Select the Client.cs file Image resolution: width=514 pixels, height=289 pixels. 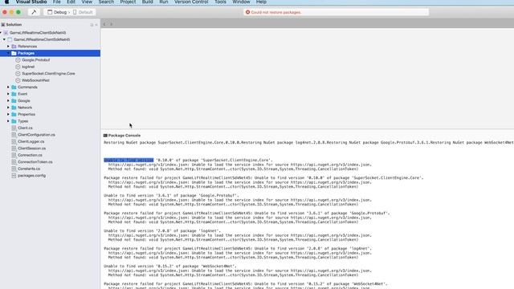(25, 128)
